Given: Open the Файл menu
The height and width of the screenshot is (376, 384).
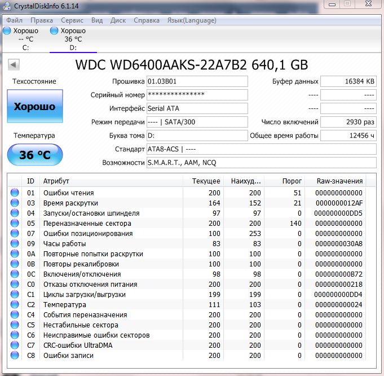Looking at the screenshot, I should pos(14,20).
